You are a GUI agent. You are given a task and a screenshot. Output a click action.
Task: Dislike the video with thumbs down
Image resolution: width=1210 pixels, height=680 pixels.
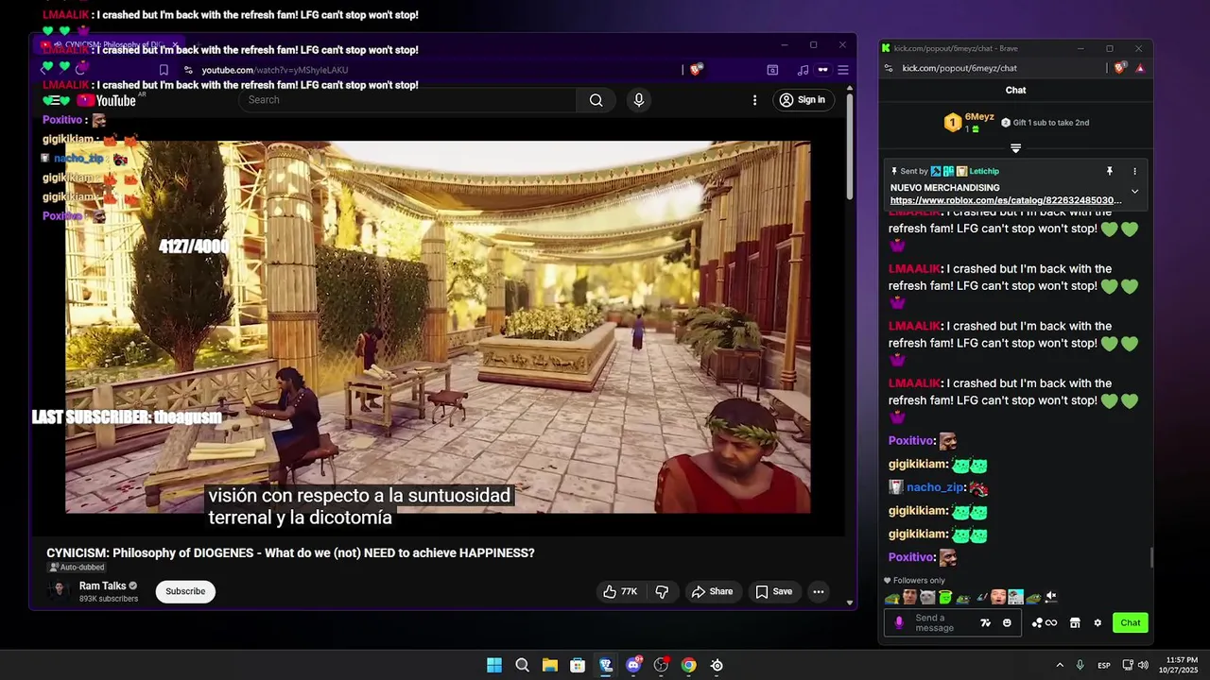662,591
